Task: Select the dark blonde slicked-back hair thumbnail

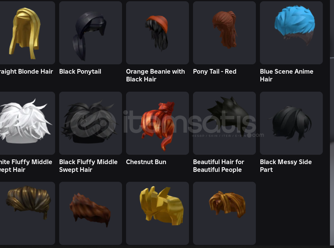Action: tap(27, 213)
